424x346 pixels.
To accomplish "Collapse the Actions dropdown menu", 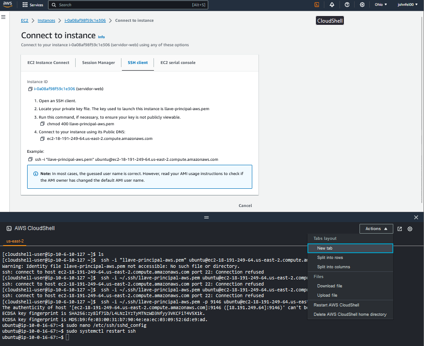I will tap(376, 229).
